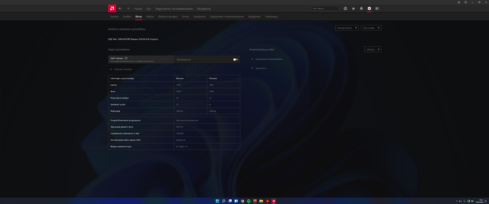Screen dimensions: 489x204
Task: Open top Nagrywanie i strumieniowanie menu
Action: tap(174, 9)
